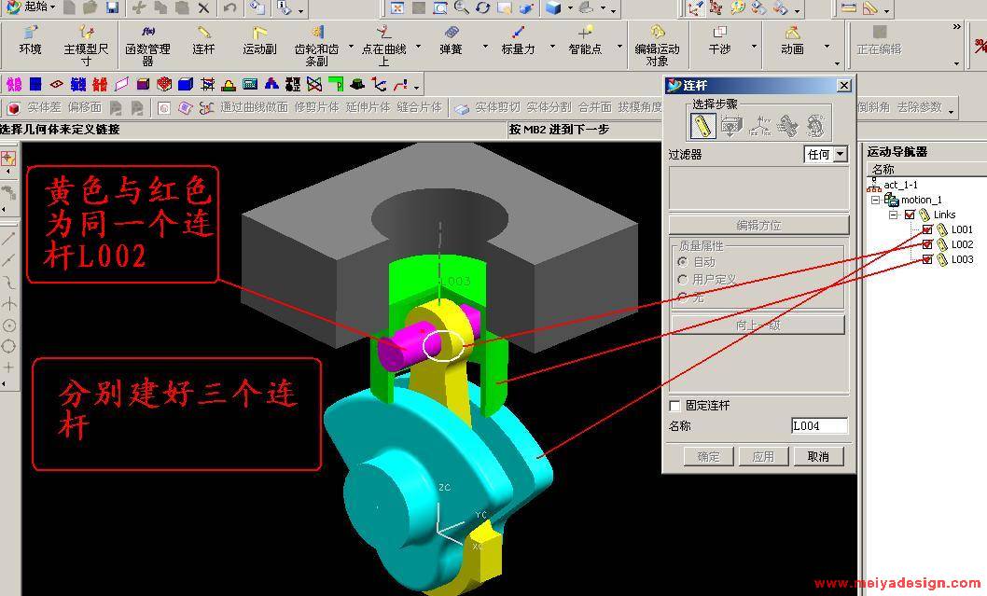Click the link select step icon in 连杆 dialog

702,126
